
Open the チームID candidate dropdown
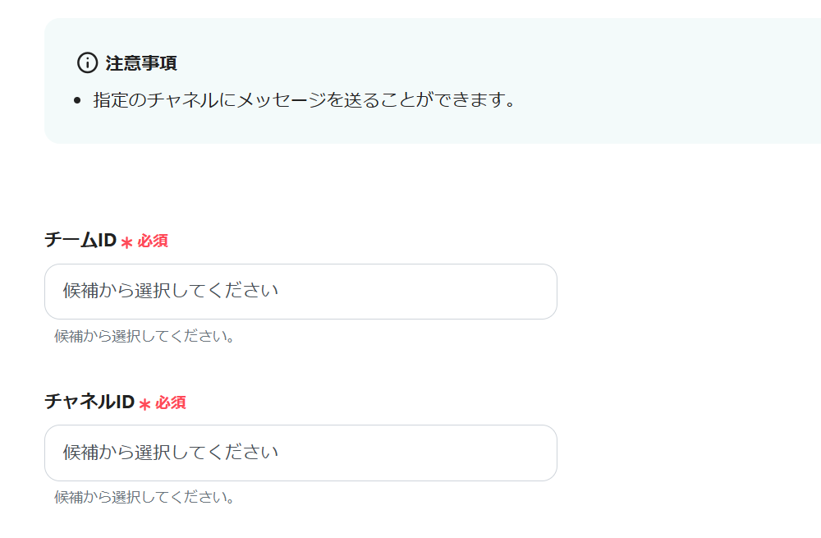[300, 292]
